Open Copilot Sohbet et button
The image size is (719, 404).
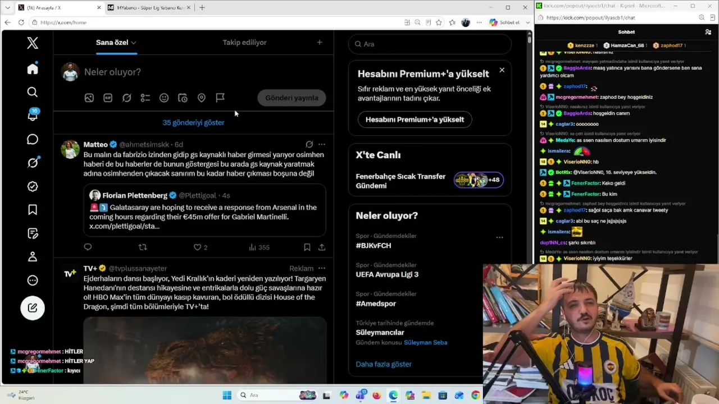point(504,22)
